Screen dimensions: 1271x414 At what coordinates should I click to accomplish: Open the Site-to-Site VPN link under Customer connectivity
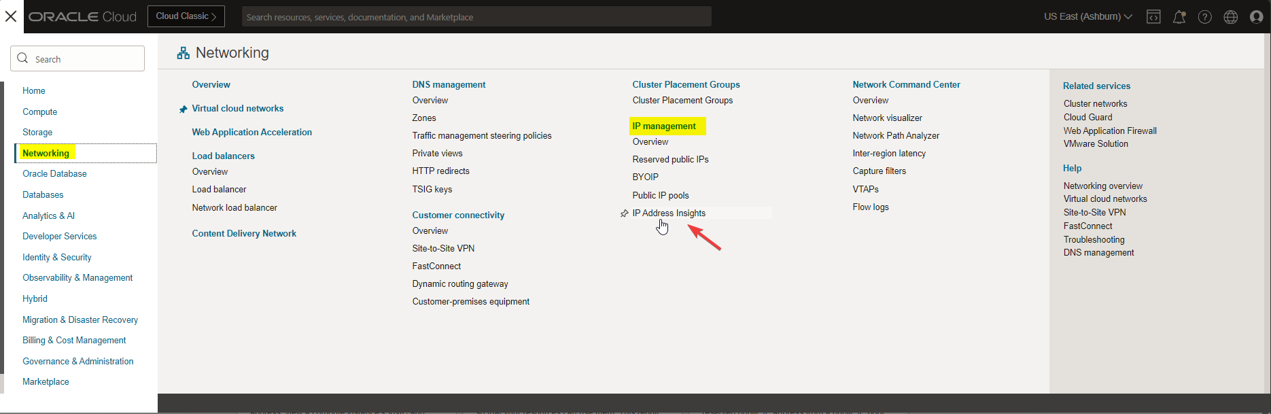coord(443,248)
